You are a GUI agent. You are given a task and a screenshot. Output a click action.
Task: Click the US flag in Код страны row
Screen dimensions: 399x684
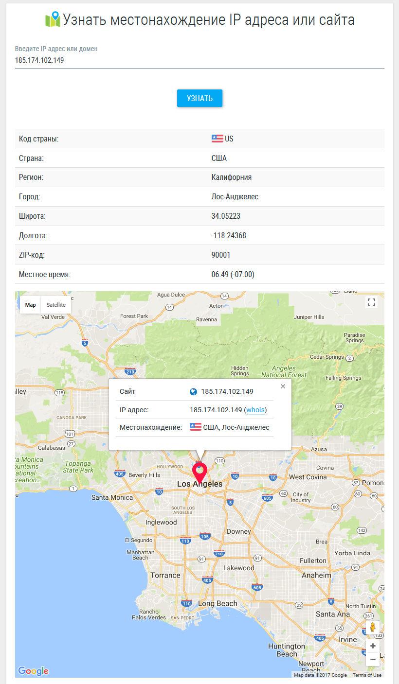[x=217, y=139]
